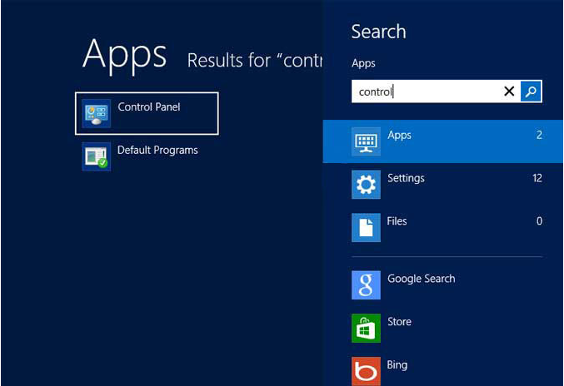Click the Apps result count 2
The image size is (564, 386).
coord(539,135)
